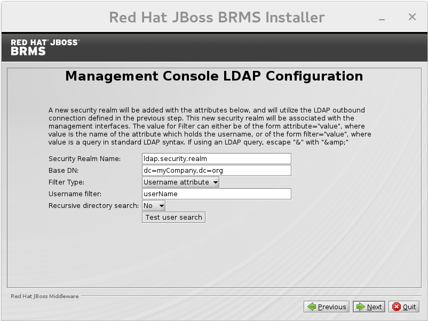428x321 pixels.
Task: Click the Base DN label
Action: [64, 171]
